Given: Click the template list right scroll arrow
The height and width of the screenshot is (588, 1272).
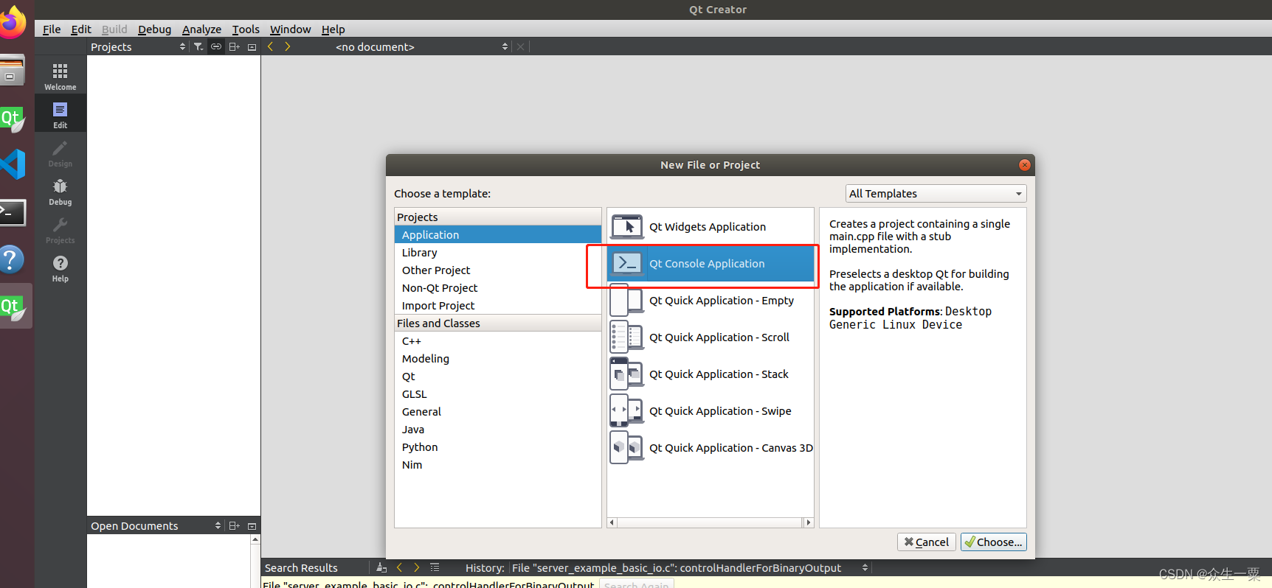Looking at the screenshot, I should tap(809, 522).
